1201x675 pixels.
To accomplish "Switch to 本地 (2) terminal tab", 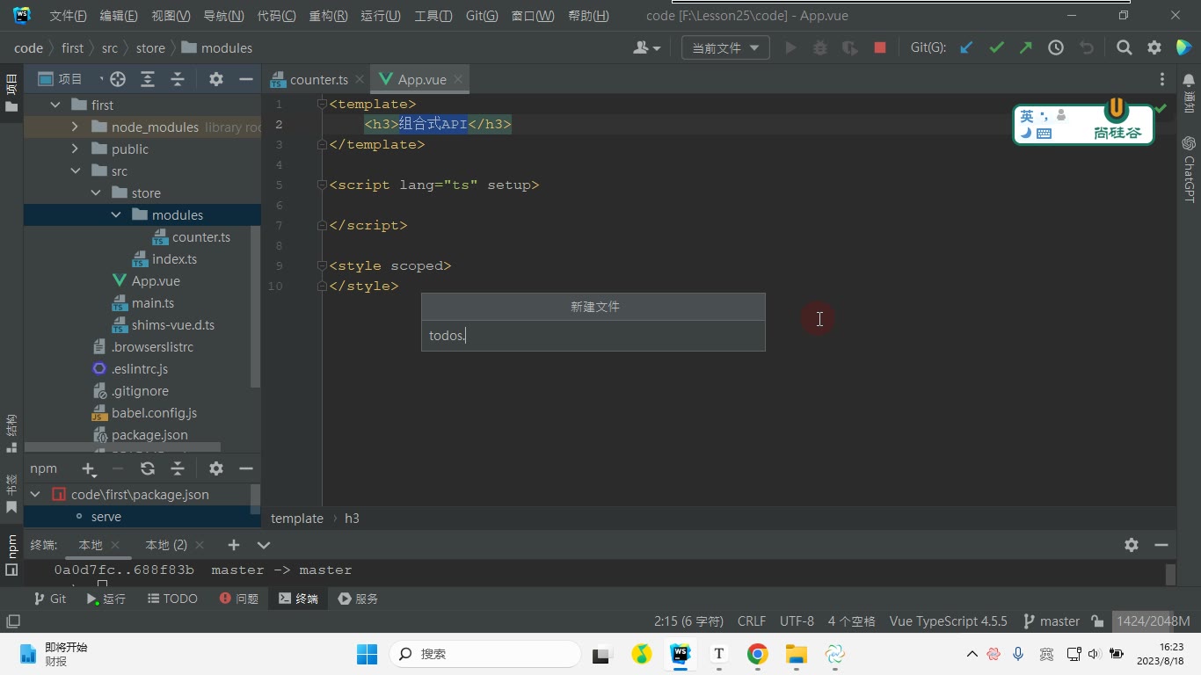I will (x=166, y=545).
